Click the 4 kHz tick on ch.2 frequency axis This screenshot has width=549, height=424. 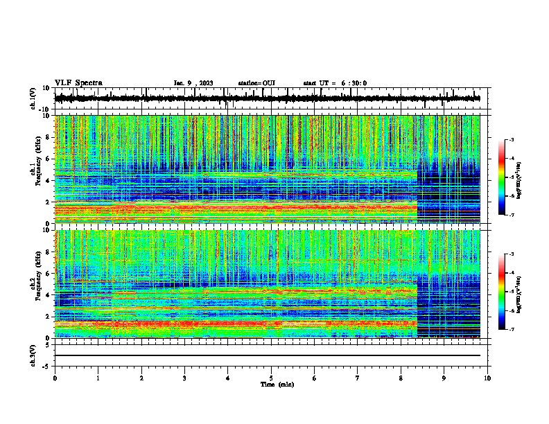(49, 295)
